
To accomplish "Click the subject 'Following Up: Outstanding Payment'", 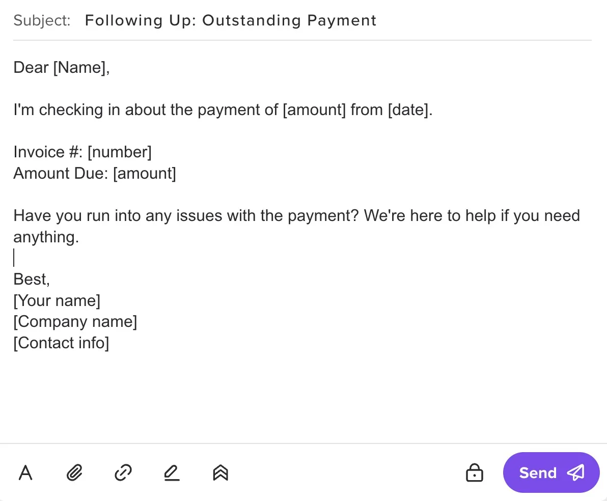I will pyautogui.click(x=231, y=20).
